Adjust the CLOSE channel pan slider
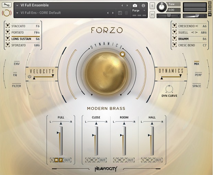213x175 pixels. point(96,123)
